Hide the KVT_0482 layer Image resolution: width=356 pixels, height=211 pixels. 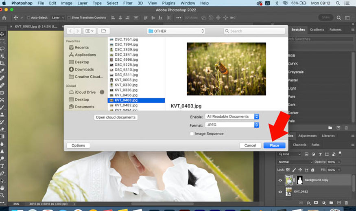280,192
